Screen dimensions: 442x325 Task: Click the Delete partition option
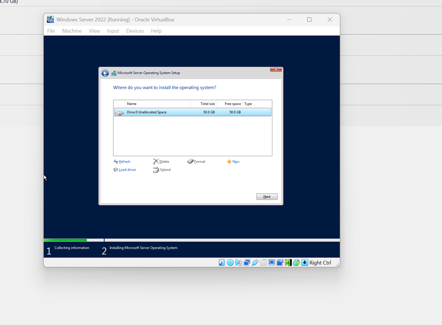coord(161,162)
